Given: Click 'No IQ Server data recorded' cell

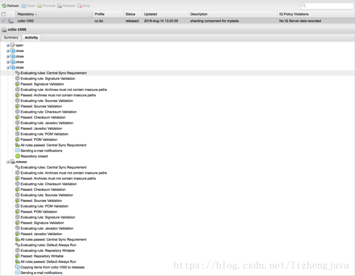Looking at the screenshot, I should [300, 21].
